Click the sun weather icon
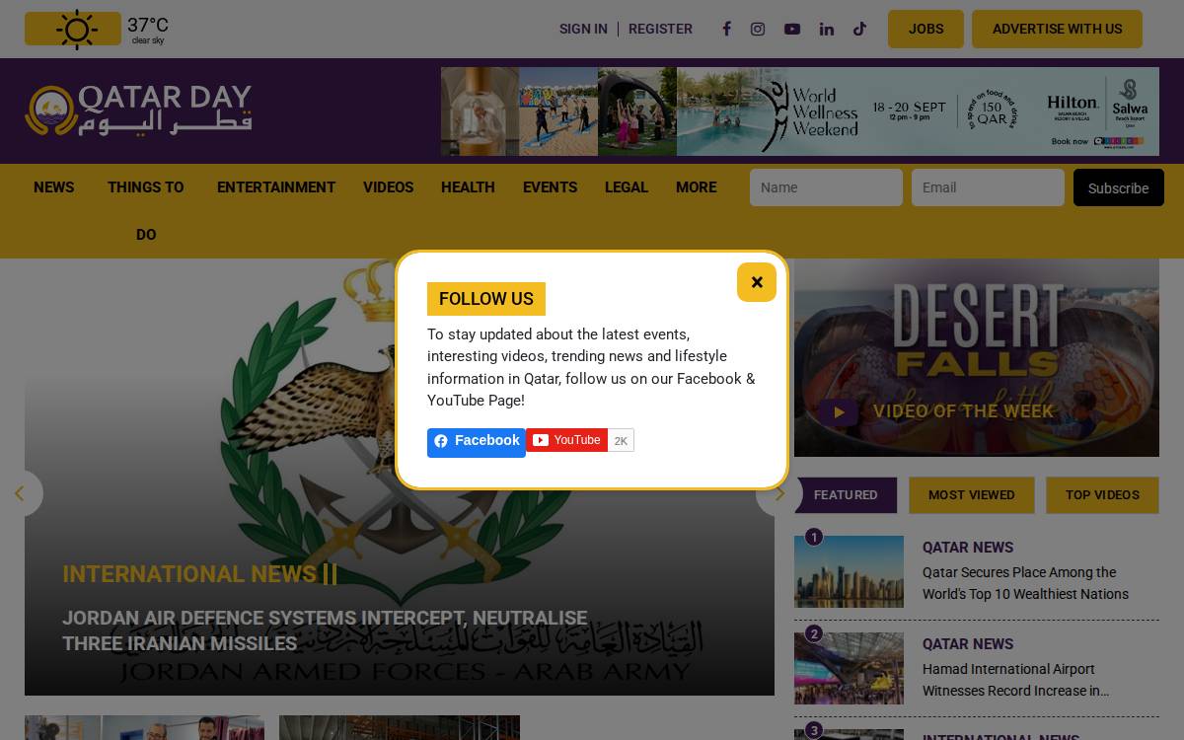1184x740 pixels. (76, 30)
